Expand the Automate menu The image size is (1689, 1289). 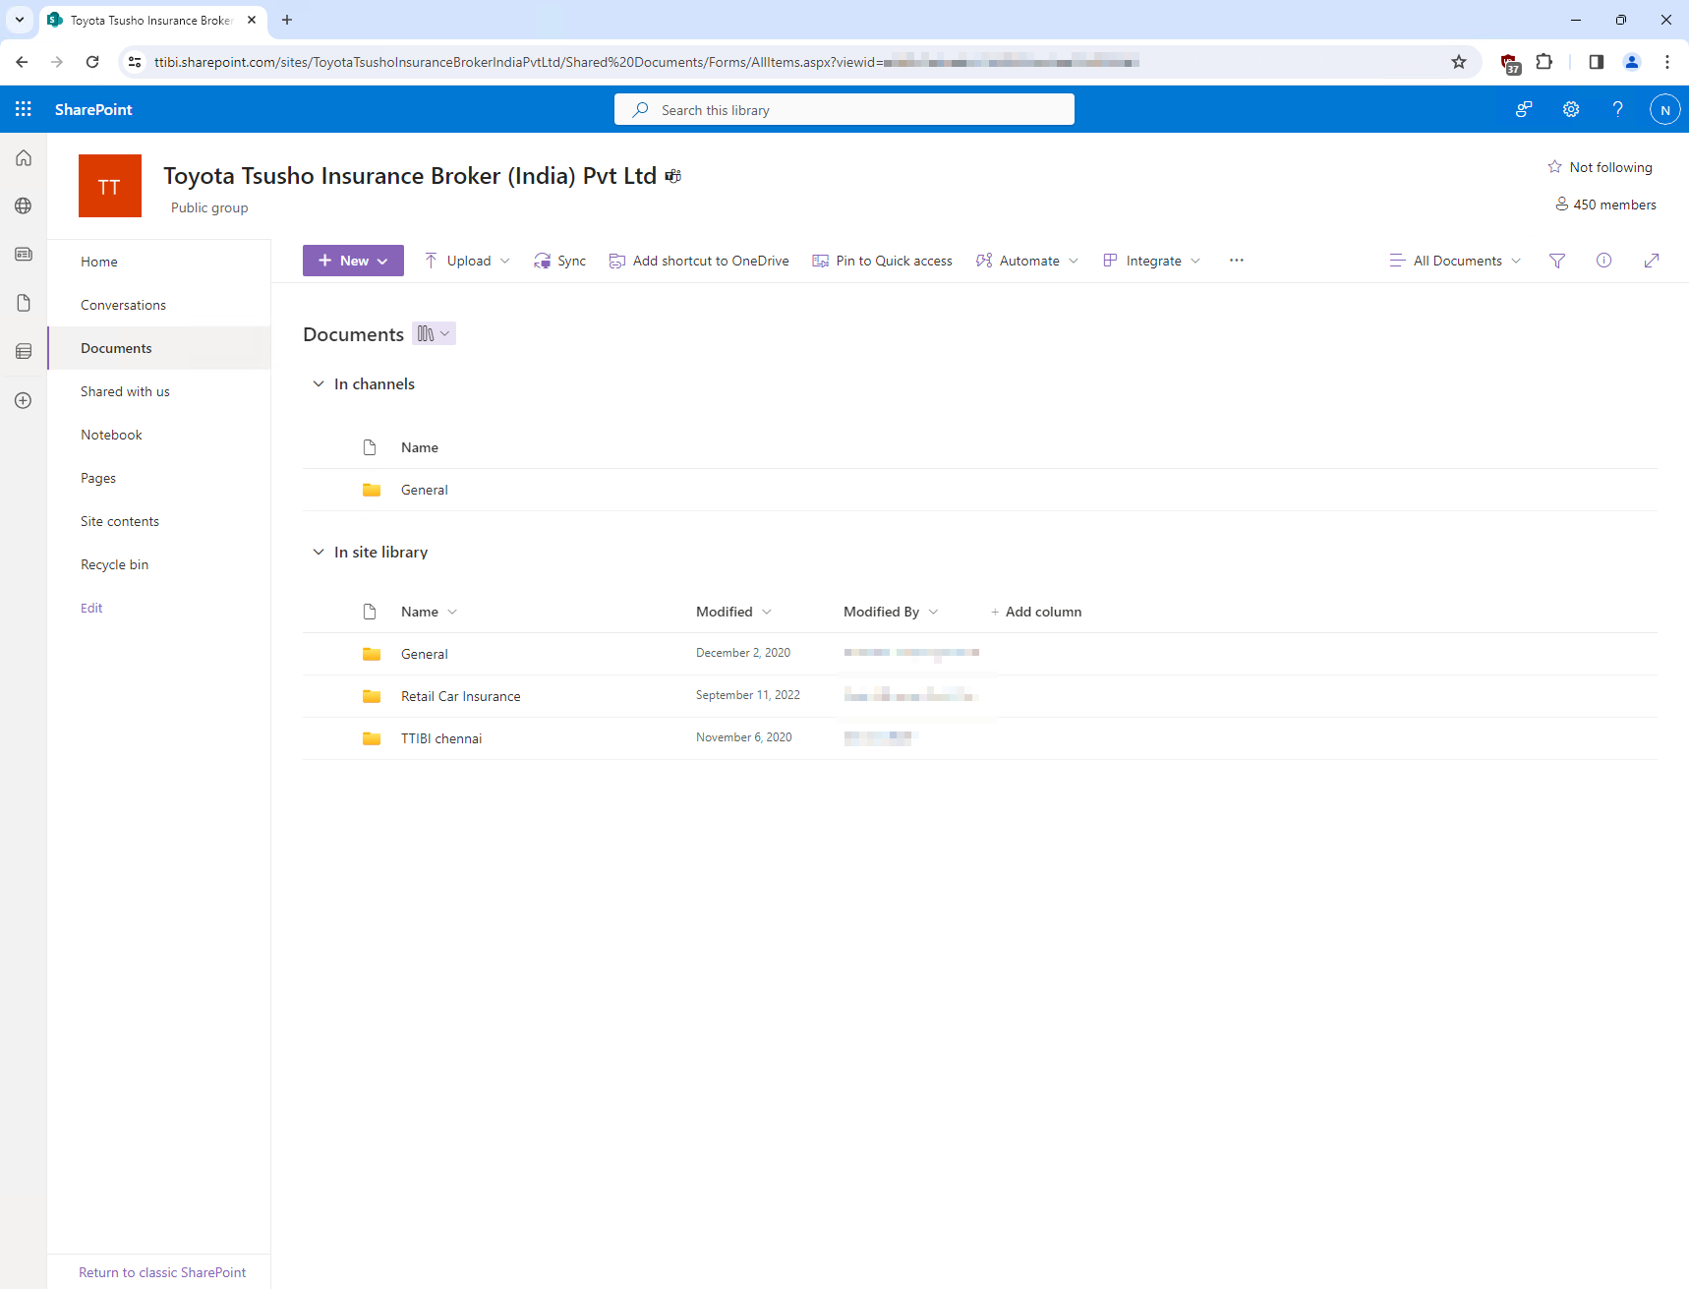coord(1027,261)
